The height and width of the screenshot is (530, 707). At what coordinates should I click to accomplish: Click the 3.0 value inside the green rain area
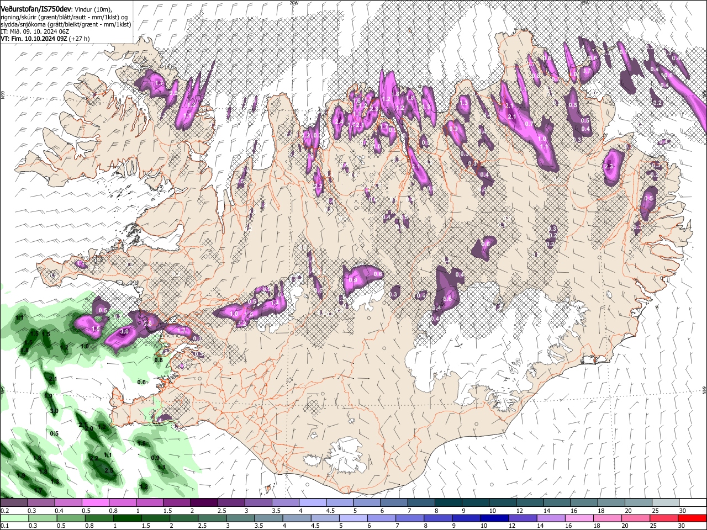click(54, 411)
